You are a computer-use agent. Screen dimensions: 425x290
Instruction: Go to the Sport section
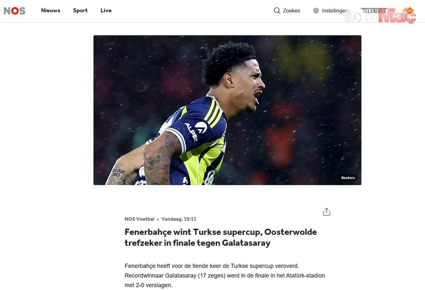80,10
